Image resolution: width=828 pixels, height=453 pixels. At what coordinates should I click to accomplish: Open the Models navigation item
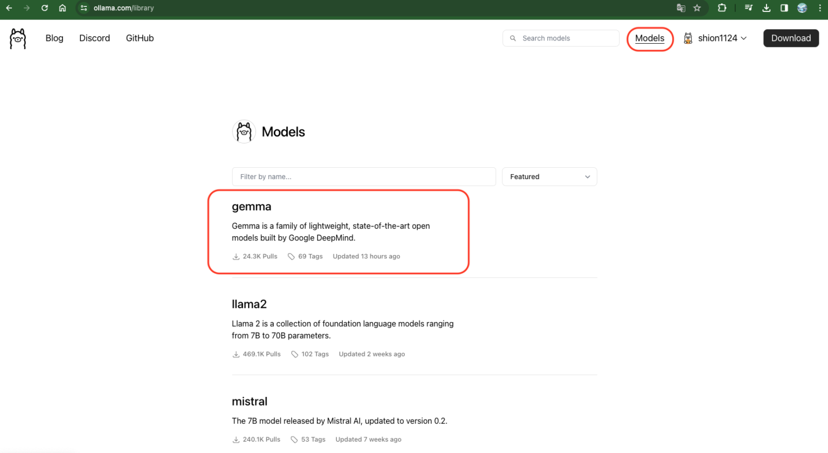[650, 38]
